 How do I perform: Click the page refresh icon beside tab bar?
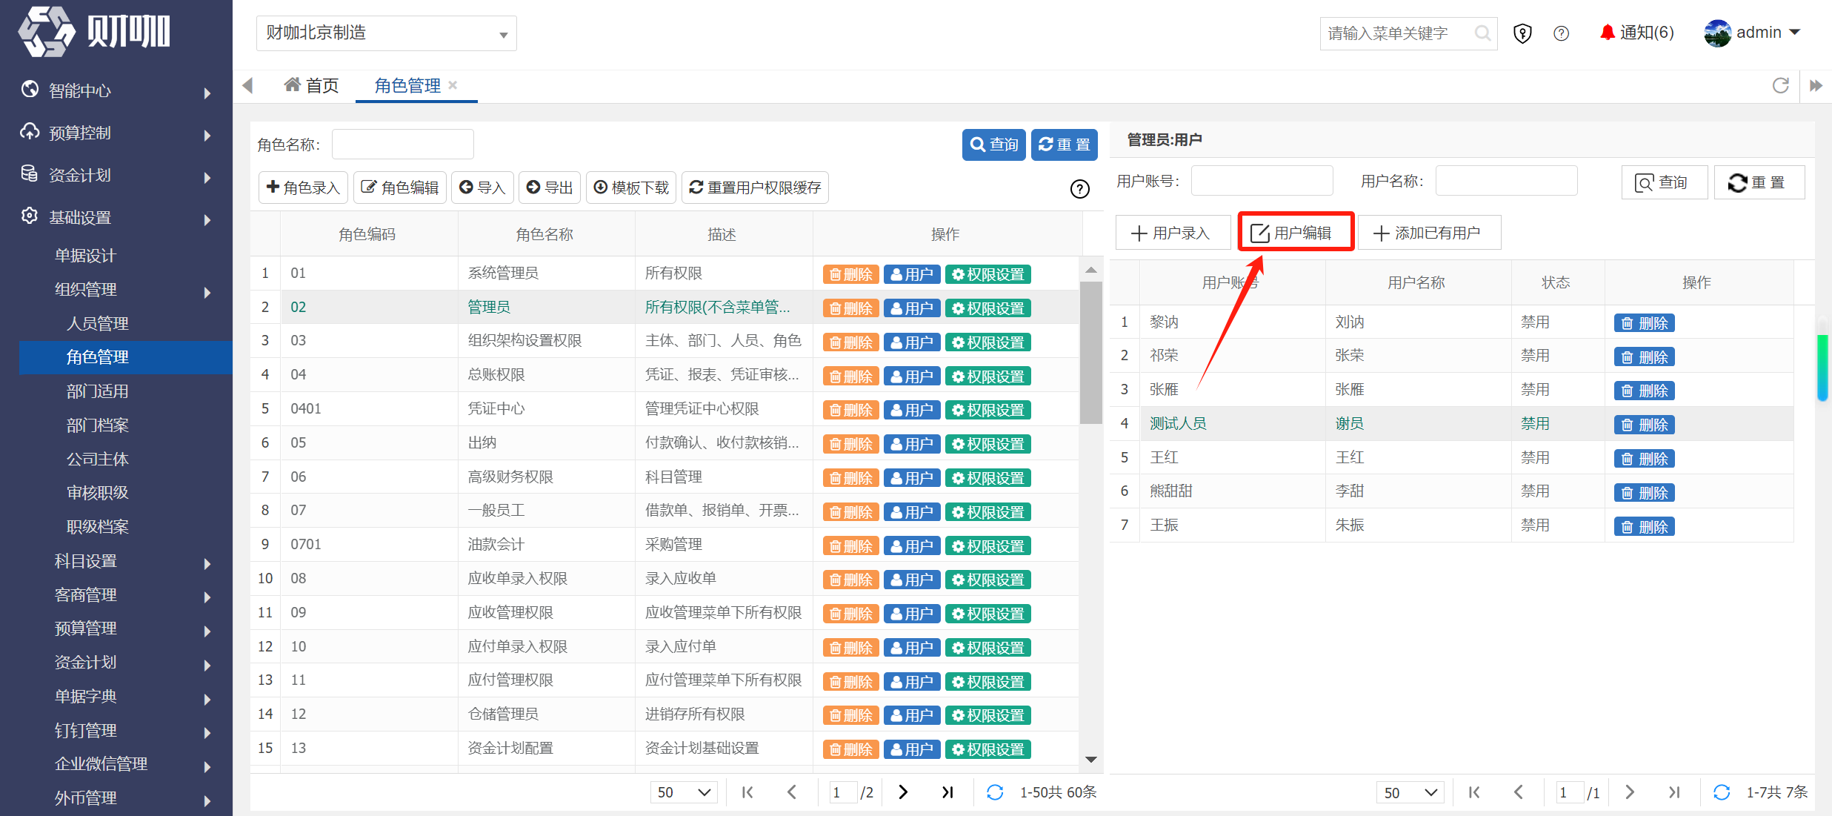click(x=1781, y=85)
